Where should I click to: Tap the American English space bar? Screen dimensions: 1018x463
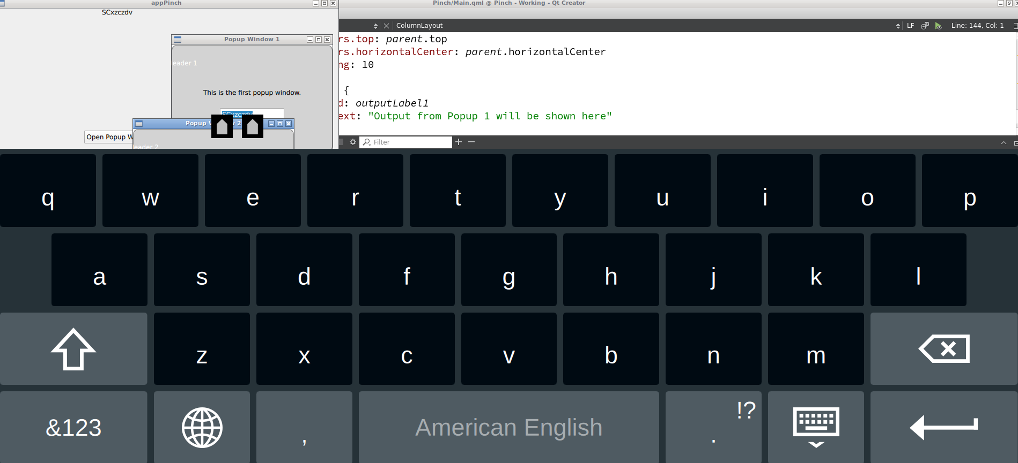(x=508, y=427)
